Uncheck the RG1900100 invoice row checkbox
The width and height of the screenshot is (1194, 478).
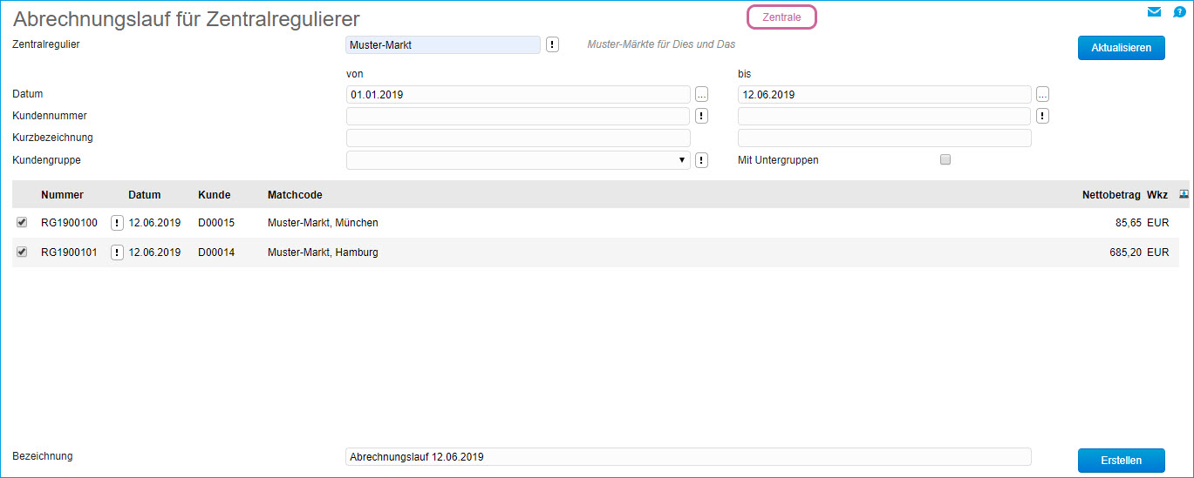(x=22, y=223)
